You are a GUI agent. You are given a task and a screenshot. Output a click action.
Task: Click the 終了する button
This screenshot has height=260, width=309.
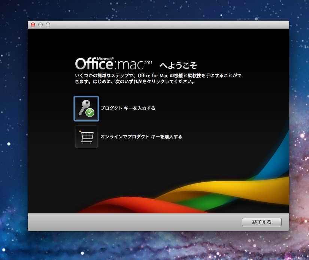click(262, 222)
